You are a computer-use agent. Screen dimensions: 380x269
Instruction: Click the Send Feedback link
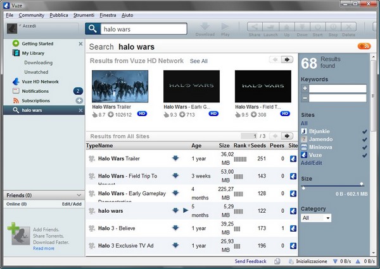pos(250,261)
